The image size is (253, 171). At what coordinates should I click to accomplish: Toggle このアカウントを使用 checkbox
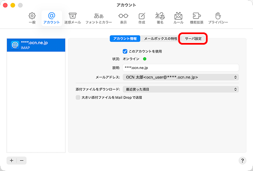(x=125, y=51)
